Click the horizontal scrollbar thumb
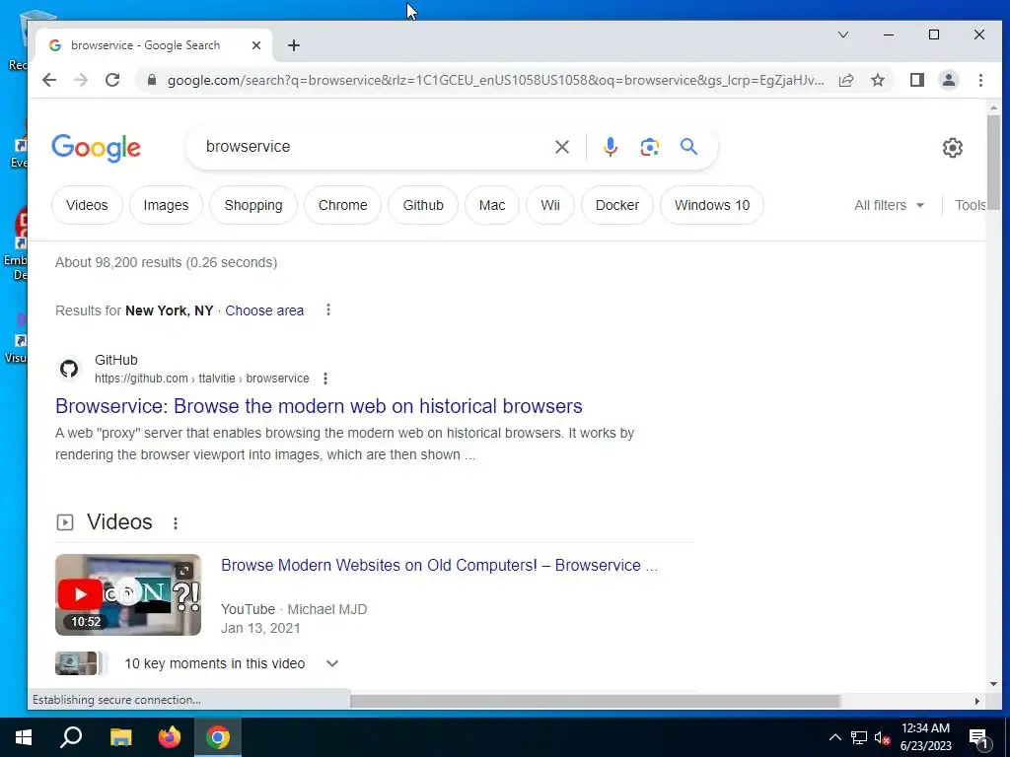This screenshot has width=1010, height=757. tap(595, 701)
